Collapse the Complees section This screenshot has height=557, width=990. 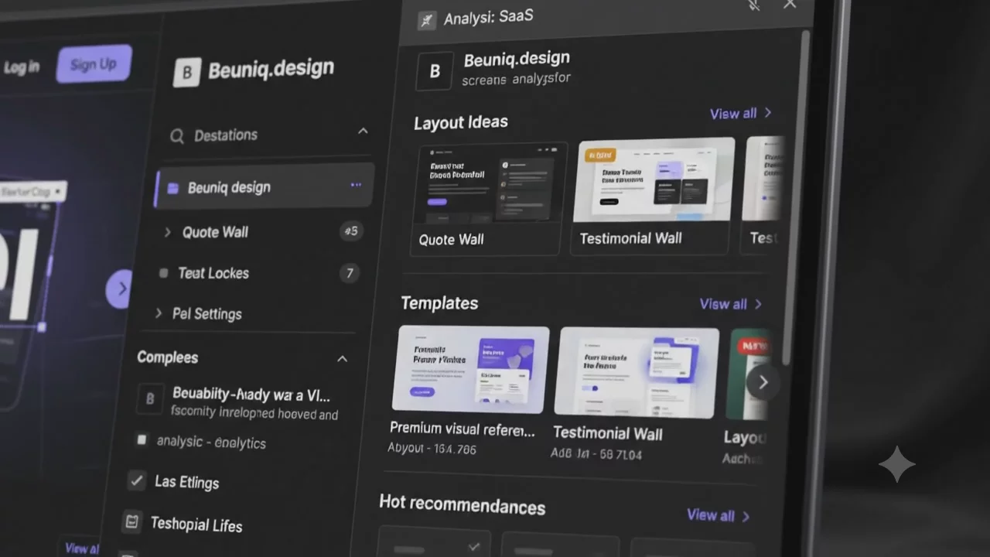point(342,359)
